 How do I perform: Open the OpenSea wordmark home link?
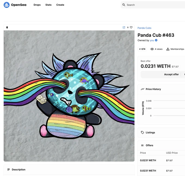click(x=19, y=5)
